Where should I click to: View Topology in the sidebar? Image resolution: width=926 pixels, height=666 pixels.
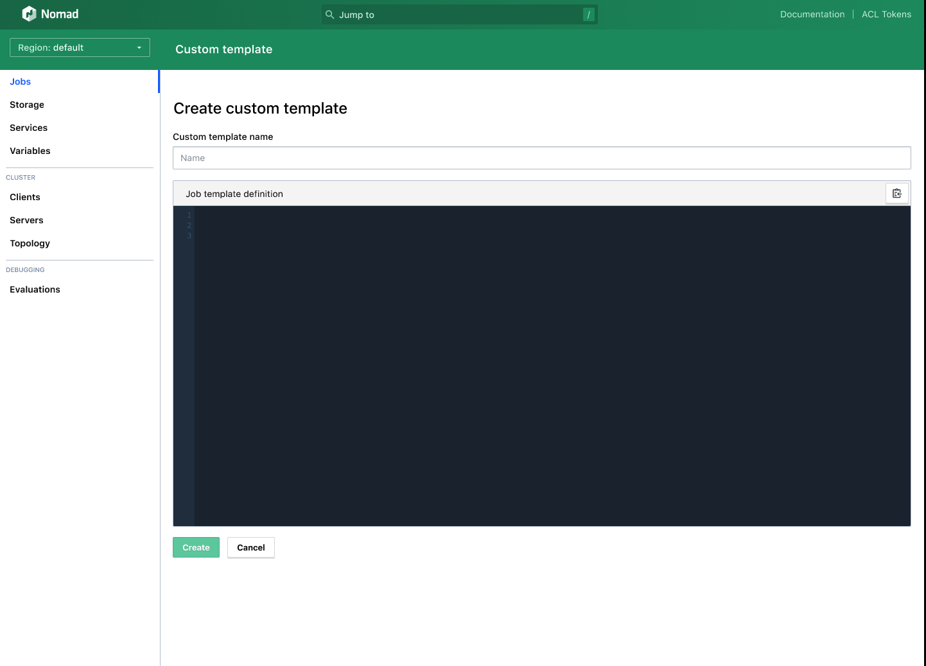[x=30, y=243]
